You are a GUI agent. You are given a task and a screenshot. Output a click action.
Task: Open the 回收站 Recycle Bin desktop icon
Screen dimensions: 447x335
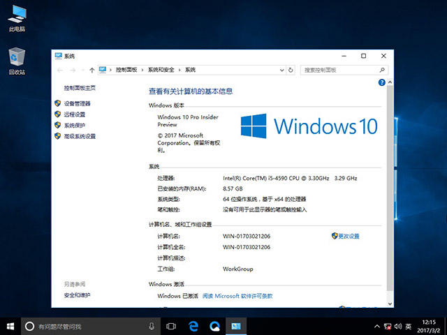pos(16,61)
